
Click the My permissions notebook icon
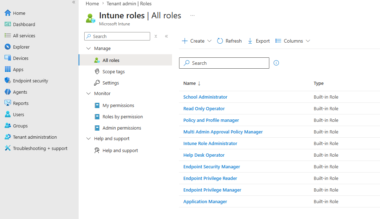[97, 105]
